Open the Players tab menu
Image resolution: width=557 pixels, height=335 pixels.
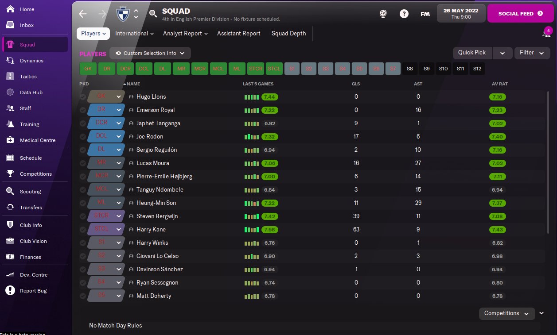click(x=93, y=34)
